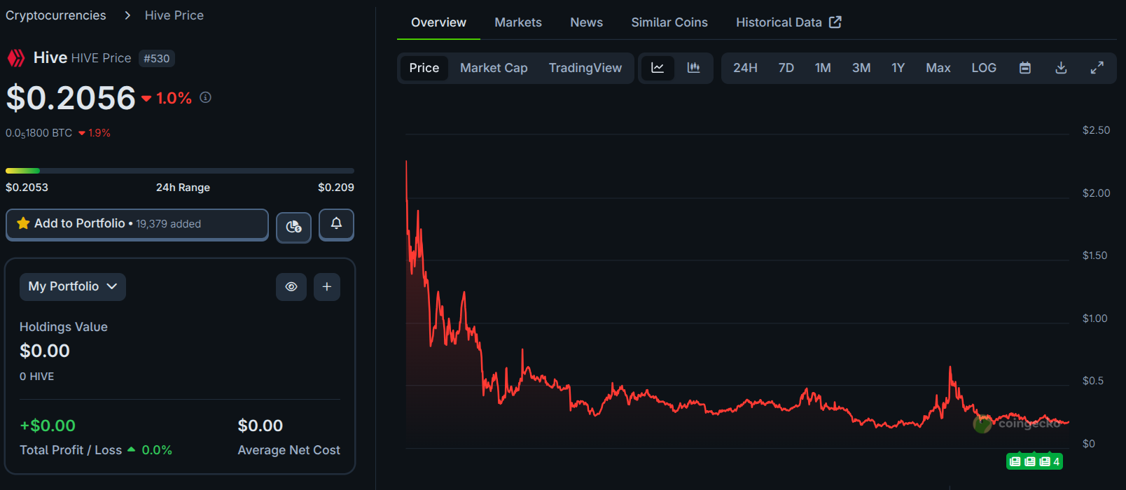Open the news events marker on chart
The height and width of the screenshot is (490, 1126).
(1034, 461)
